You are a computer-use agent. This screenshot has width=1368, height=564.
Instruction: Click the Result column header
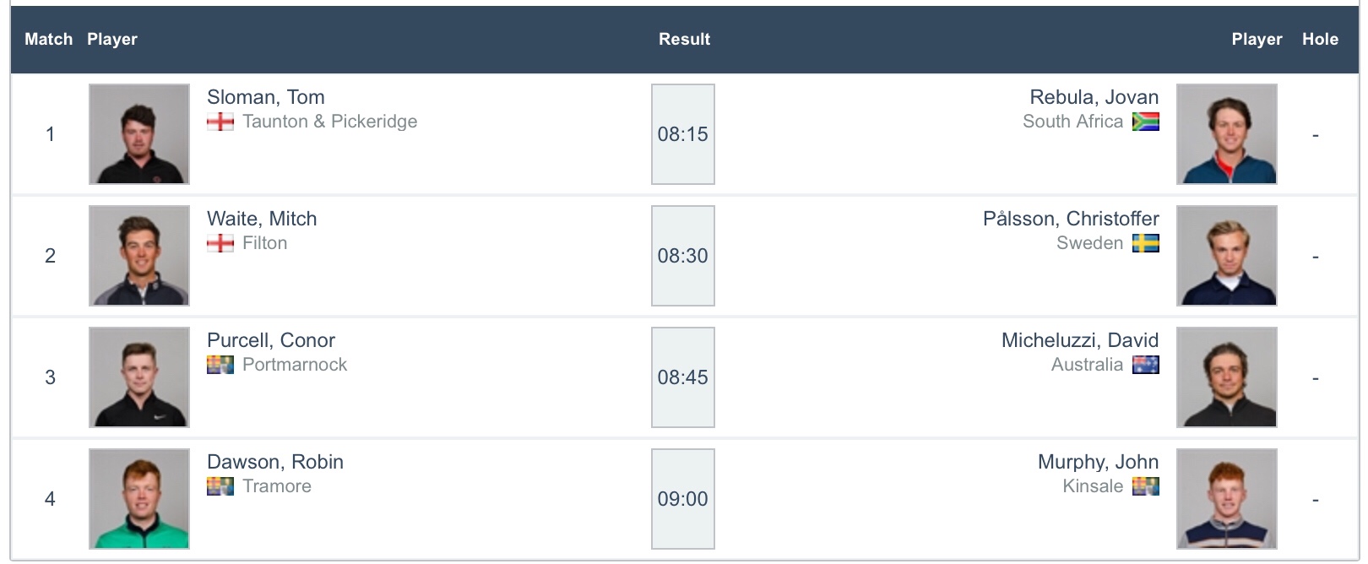tap(684, 39)
